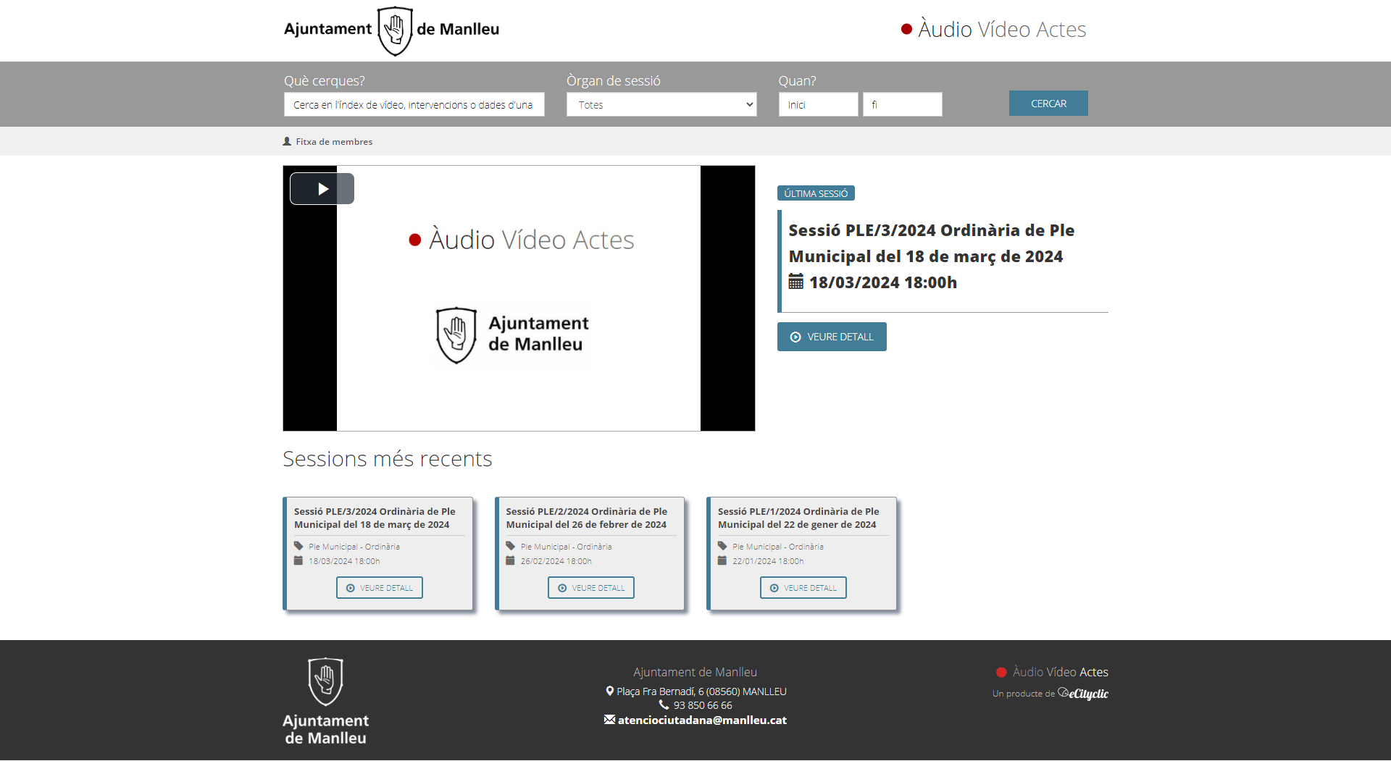
Task: Click the ÚLTIMA SESSIÓ badge
Action: tap(816, 193)
